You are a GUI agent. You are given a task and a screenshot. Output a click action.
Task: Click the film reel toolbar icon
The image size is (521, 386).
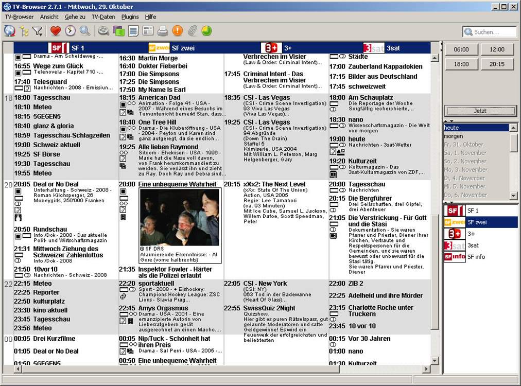coord(103,31)
